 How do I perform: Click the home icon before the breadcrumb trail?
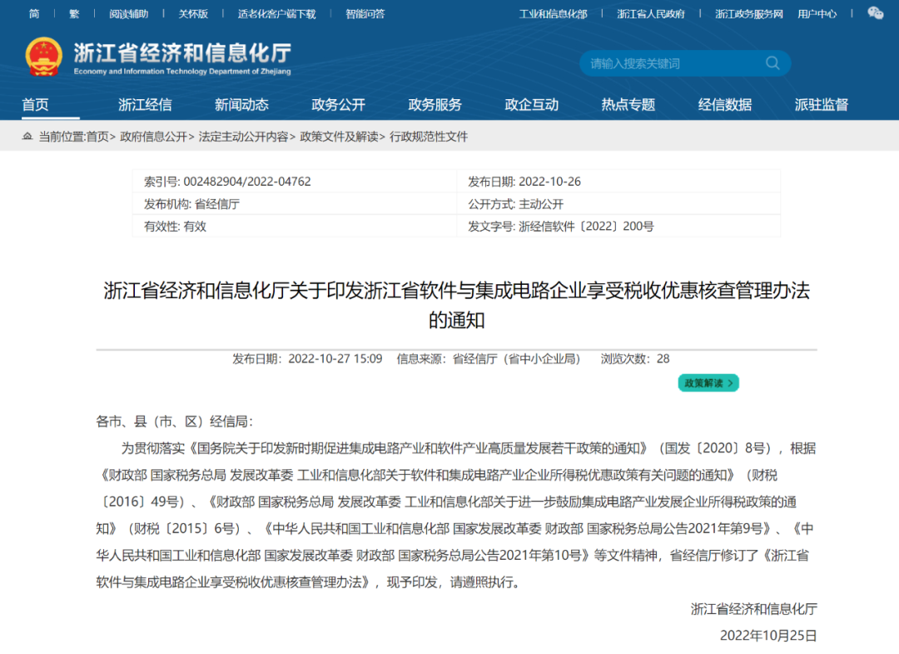pos(28,135)
